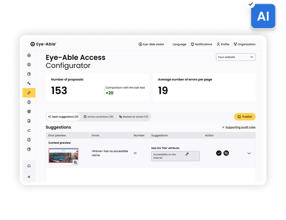Viewport: 286px width, 220px height.
Task: Select the highlighted key icon in sidebar
Action: 29,93
